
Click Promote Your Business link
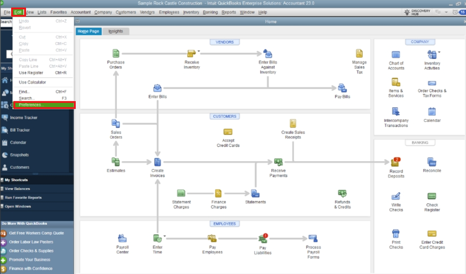click(29, 260)
